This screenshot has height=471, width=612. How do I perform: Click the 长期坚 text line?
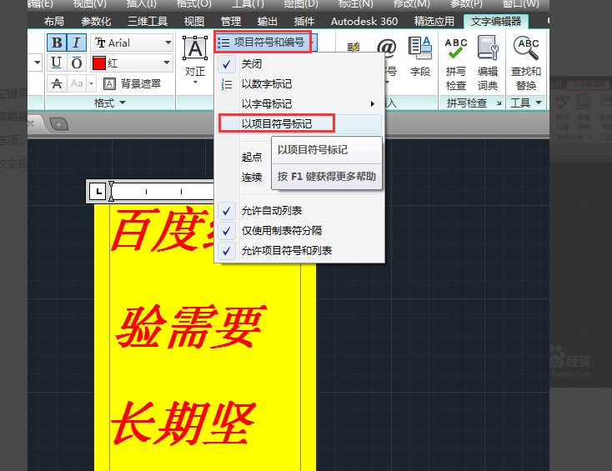point(183,423)
